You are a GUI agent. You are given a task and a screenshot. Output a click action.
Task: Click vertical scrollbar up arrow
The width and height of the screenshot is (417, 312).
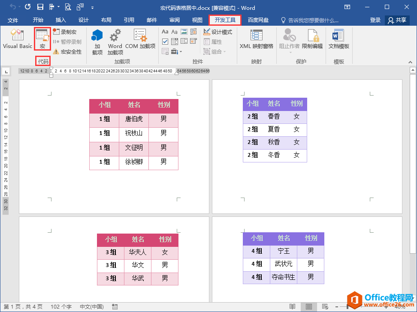(413, 70)
